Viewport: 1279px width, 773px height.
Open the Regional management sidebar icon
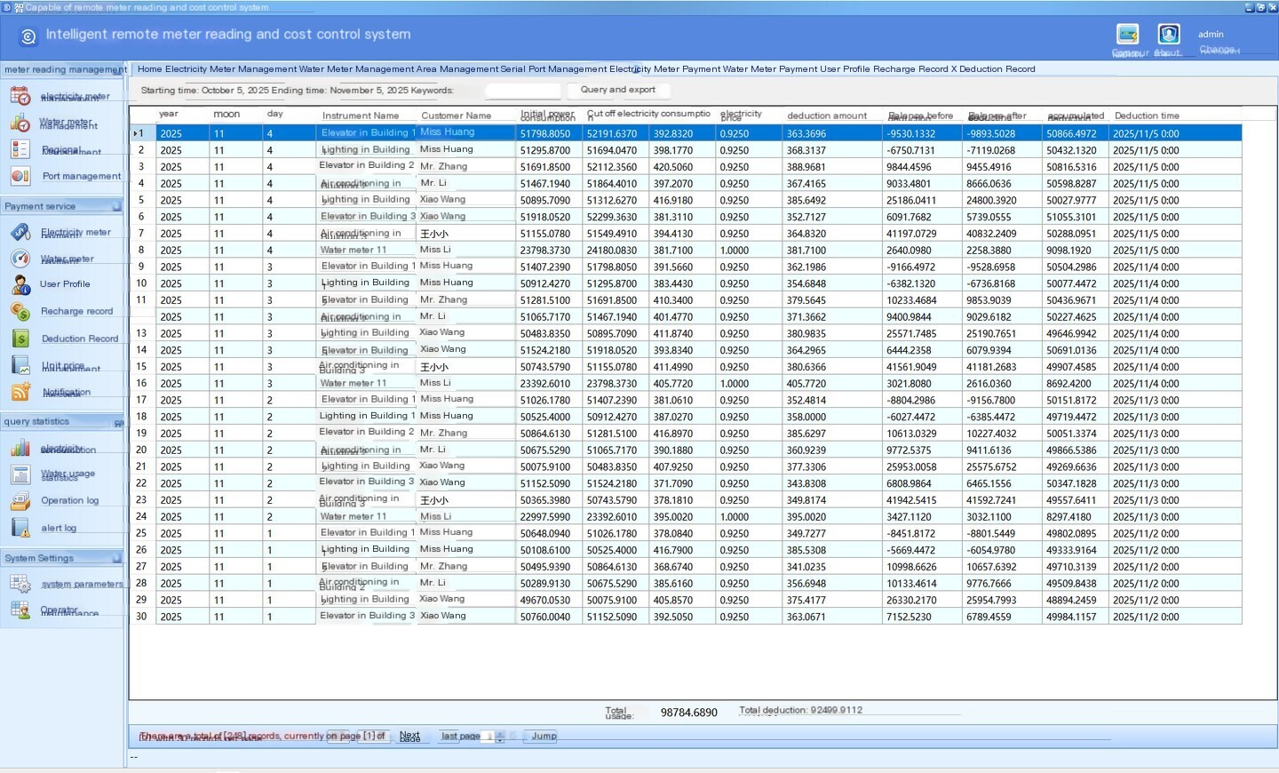(20, 149)
